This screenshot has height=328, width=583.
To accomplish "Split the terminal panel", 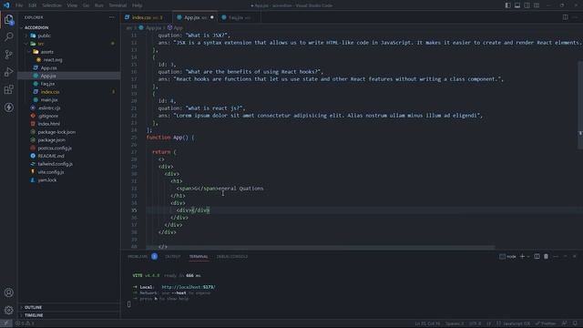I will (x=537, y=256).
